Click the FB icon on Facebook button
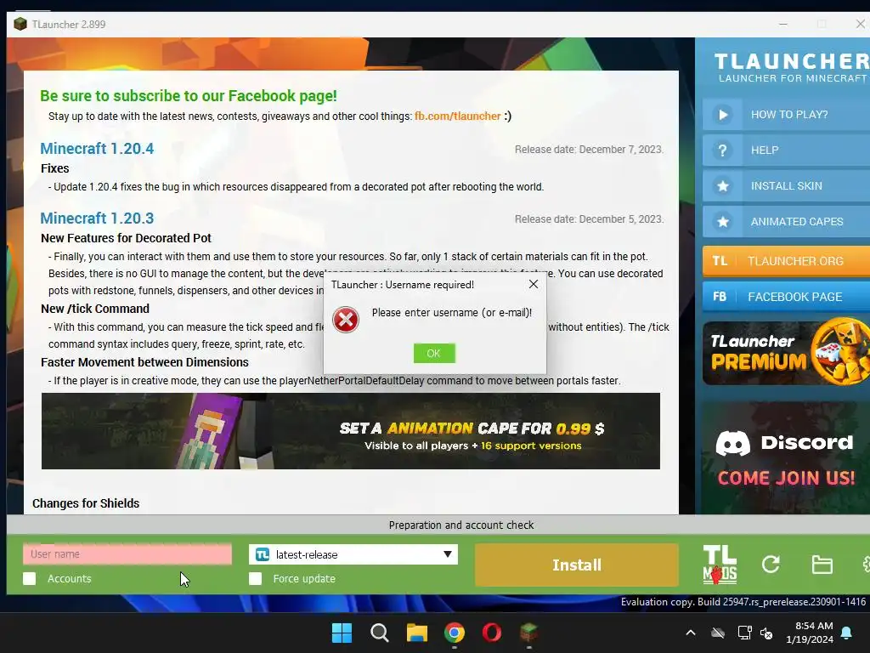870x653 pixels. pyautogui.click(x=720, y=297)
